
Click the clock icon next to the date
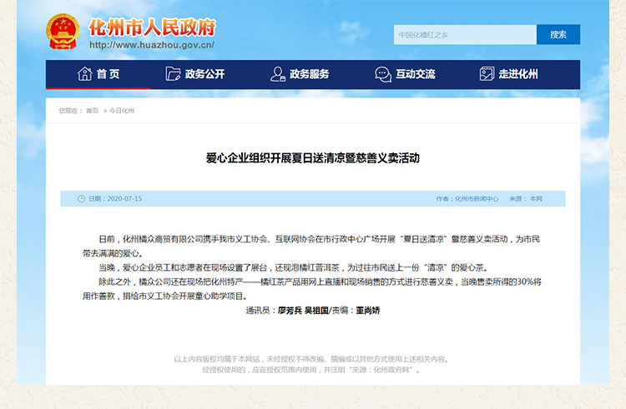click(81, 199)
